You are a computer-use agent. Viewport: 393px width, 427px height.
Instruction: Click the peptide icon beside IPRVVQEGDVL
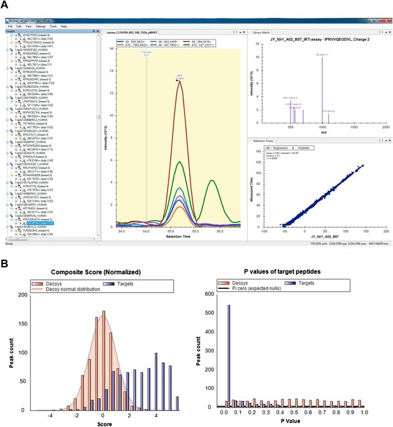[x=19, y=219]
